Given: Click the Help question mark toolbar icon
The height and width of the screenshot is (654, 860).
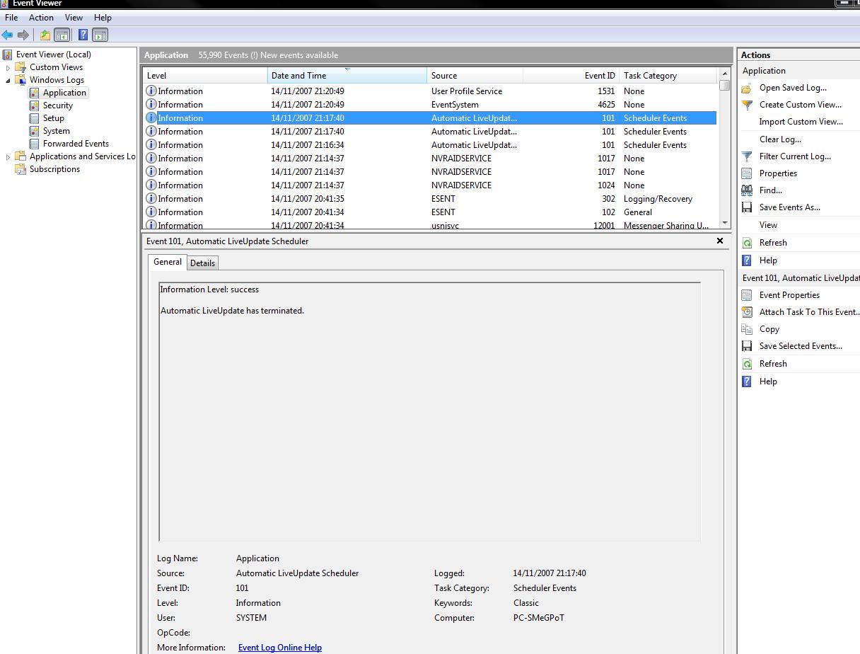Looking at the screenshot, I should (x=83, y=35).
